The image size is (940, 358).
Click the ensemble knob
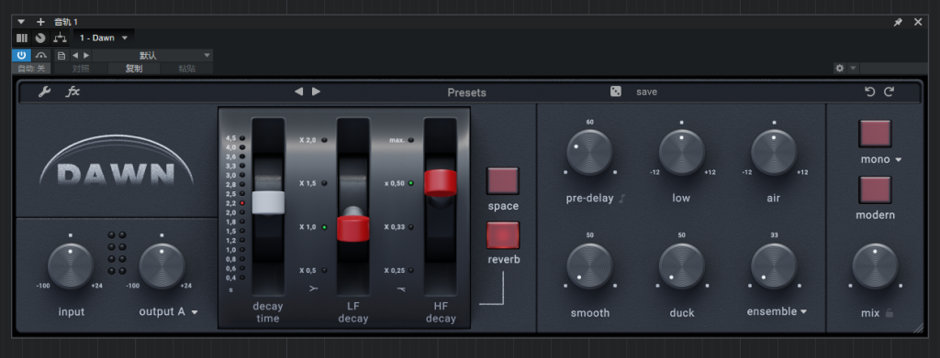774,266
